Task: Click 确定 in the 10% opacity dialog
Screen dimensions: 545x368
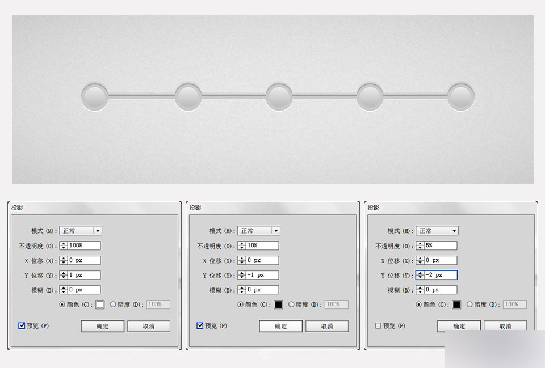Action: (x=281, y=327)
